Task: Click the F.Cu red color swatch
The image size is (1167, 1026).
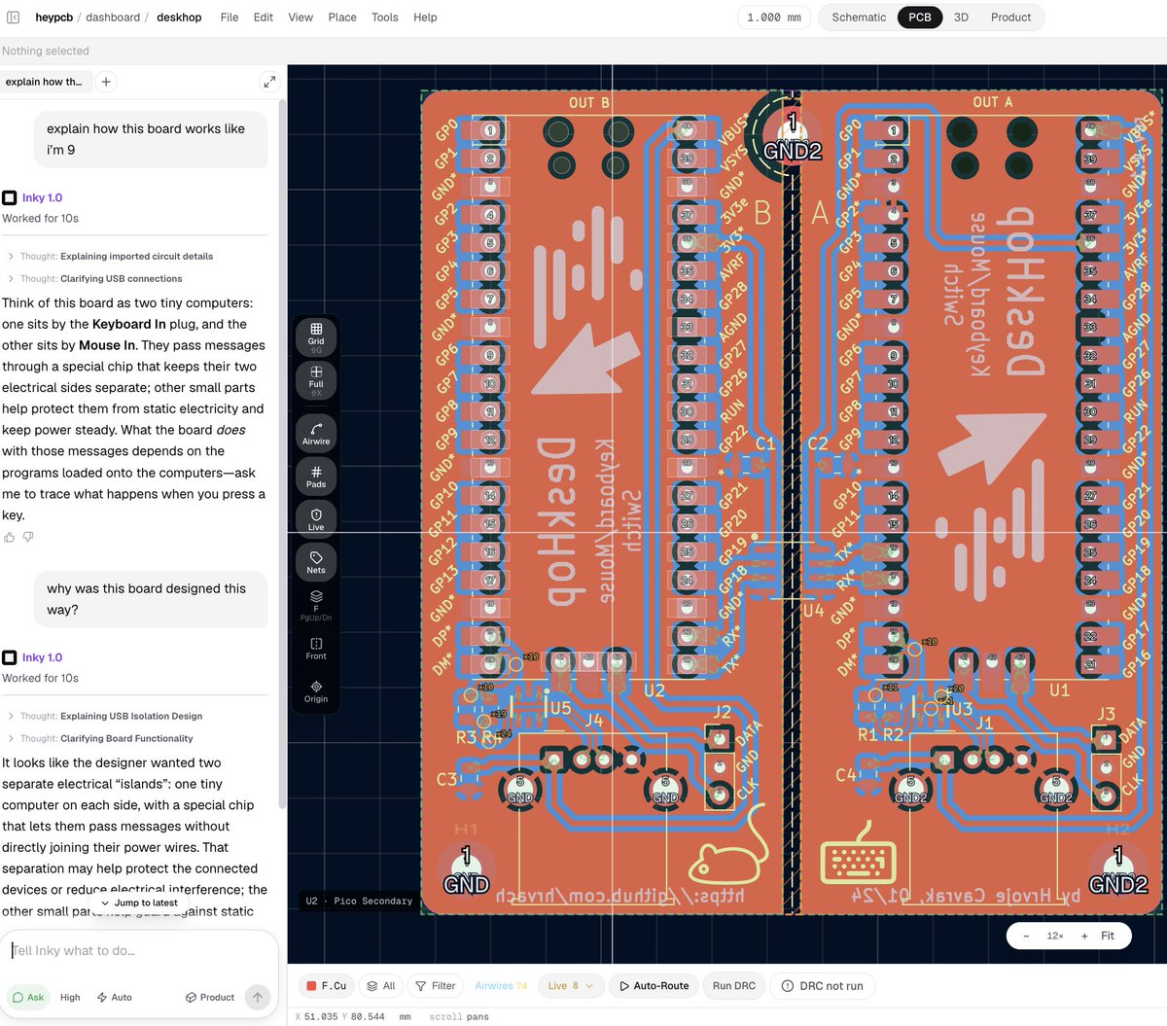Action: click(311, 986)
